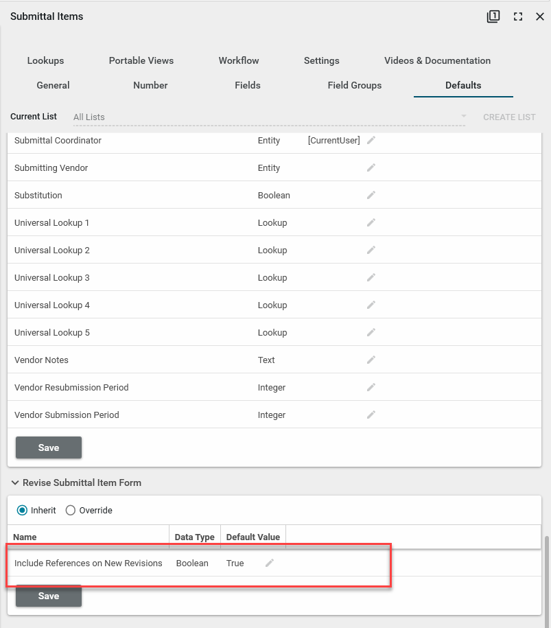Go to the Videos & Documentation tab
The height and width of the screenshot is (628, 551).
point(437,60)
